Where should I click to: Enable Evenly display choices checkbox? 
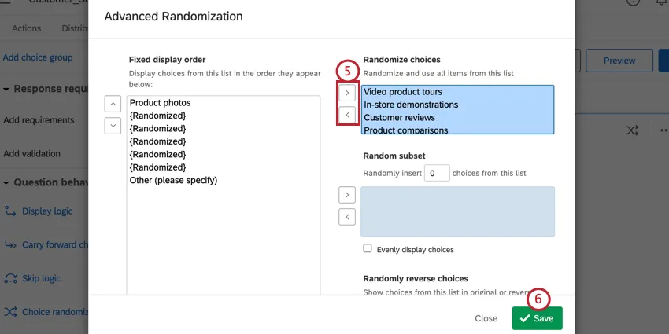[x=368, y=249]
